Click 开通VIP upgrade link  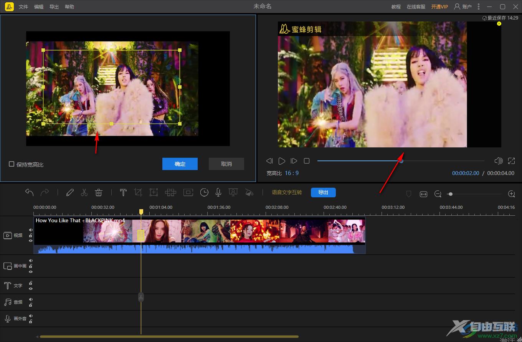(439, 7)
